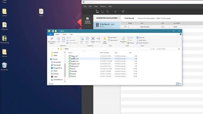Switch to Explorer Share tab
203x114 pixels.
tap(64, 34)
